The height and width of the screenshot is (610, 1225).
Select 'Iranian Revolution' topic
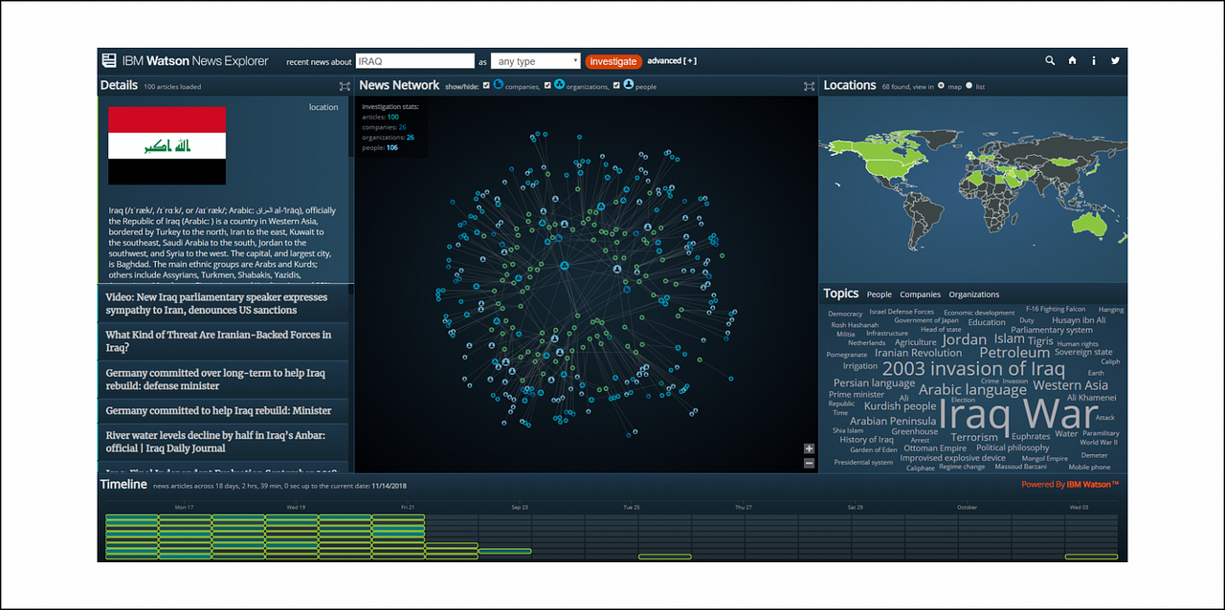tap(918, 353)
